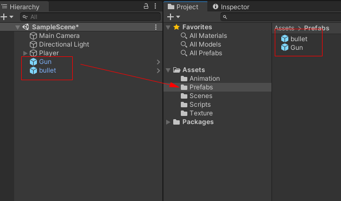Viewport: 341px width, 201px height.
Task: Switch to the Inspector tab
Action: click(231, 7)
